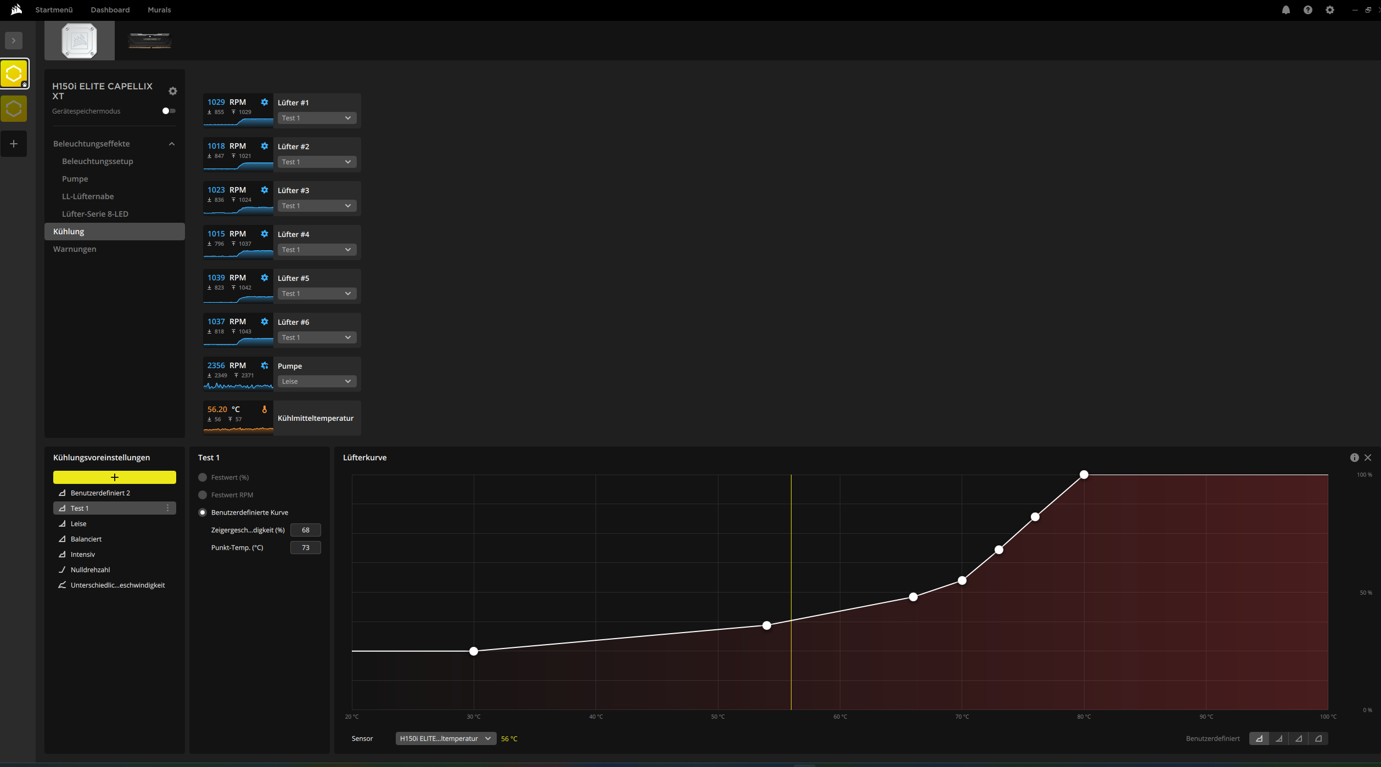Click the notifications bell icon
This screenshot has height=767, width=1381.
click(x=1285, y=10)
